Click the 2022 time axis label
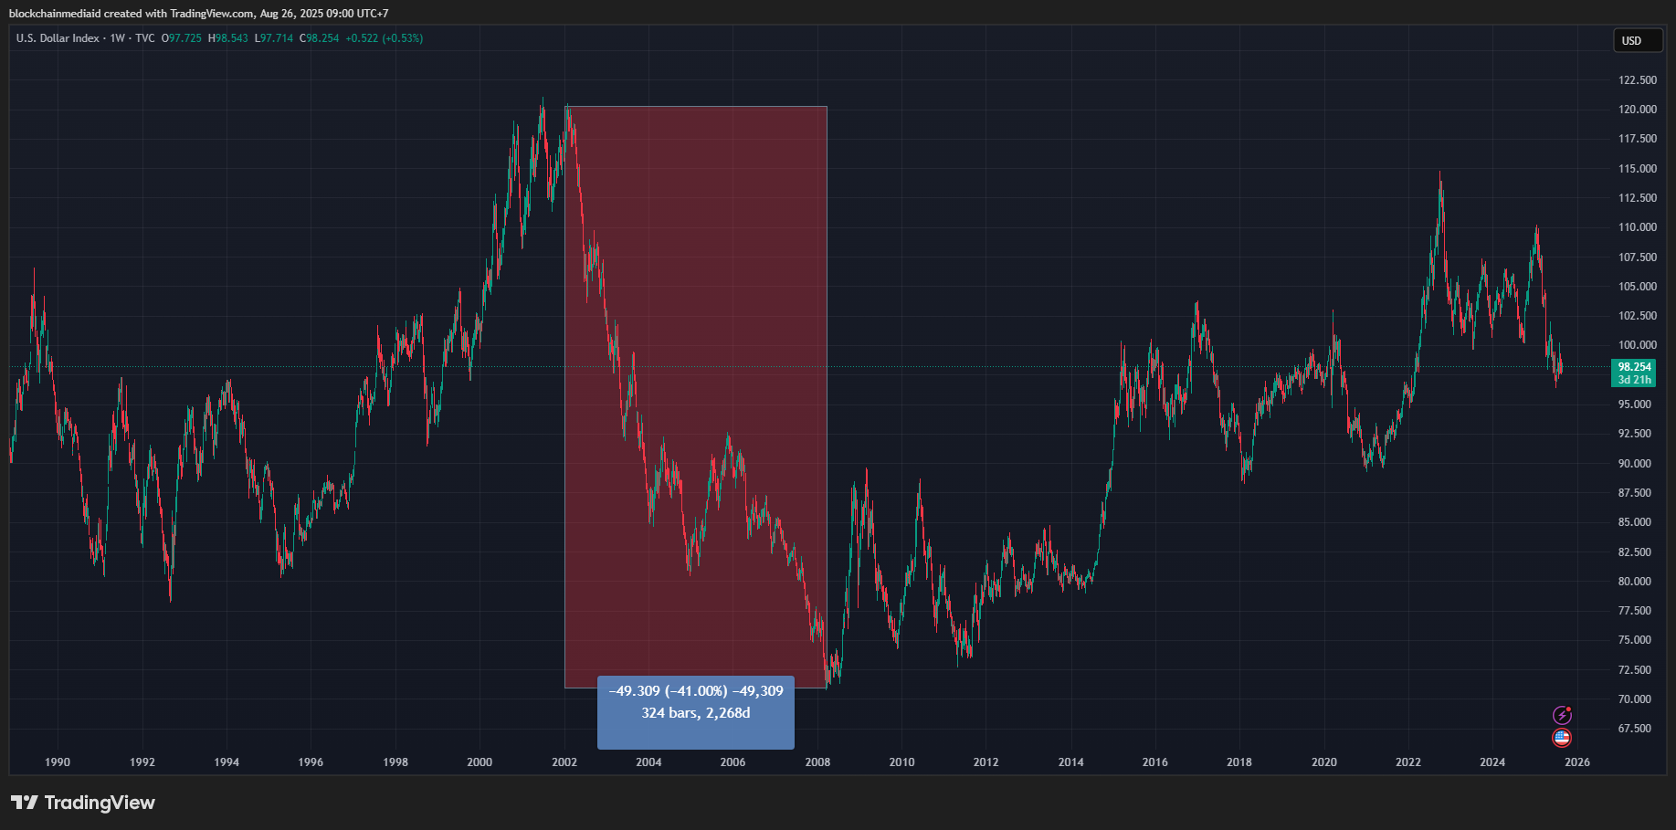Viewport: 1676px width, 830px height. (x=1408, y=762)
